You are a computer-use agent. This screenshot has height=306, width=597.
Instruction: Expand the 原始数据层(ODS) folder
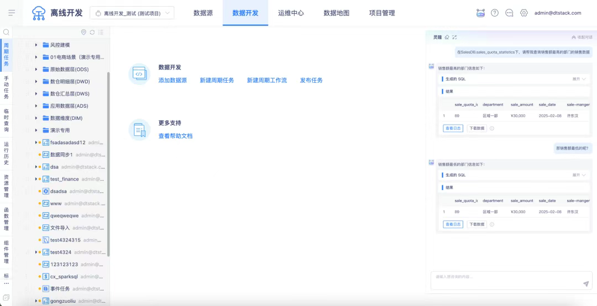click(x=36, y=69)
